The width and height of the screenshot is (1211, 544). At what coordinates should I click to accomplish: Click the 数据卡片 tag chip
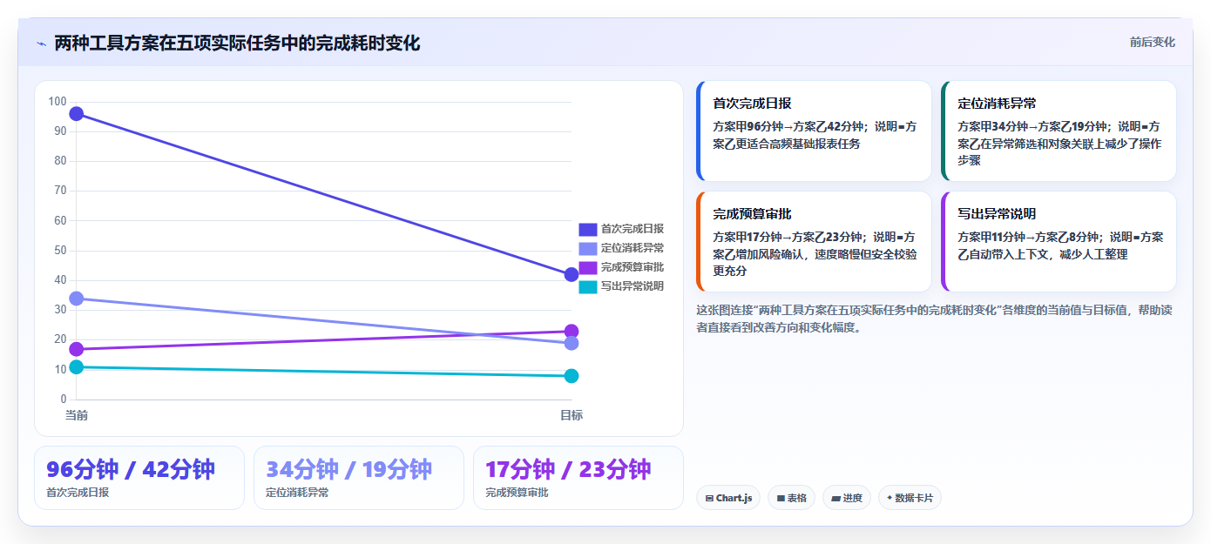point(910,498)
